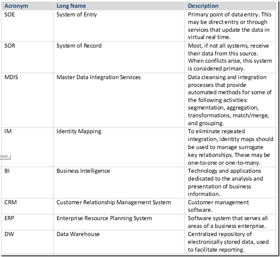Select the IM acronym cell
Screen dimensions: 280x257
tap(8, 131)
